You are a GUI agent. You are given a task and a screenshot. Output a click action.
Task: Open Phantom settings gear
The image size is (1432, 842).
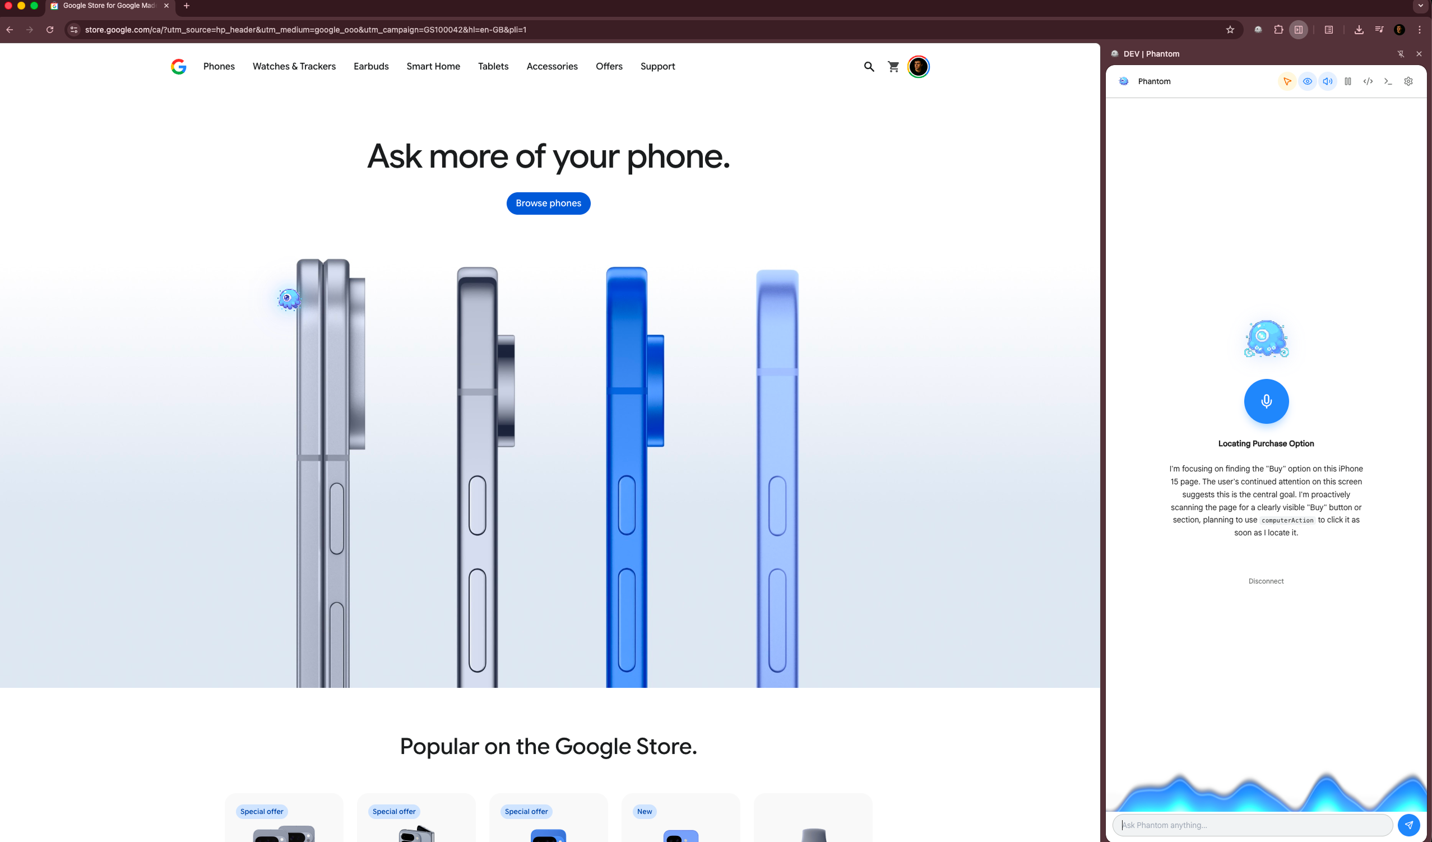click(x=1408, y=81)
